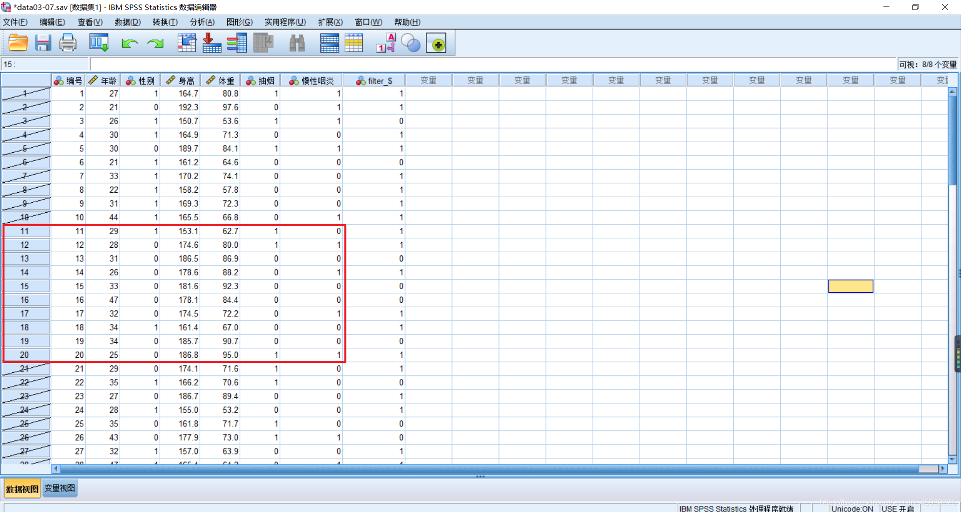
Task: Open the 编辑(E) menu
Action: coord(52,22)
